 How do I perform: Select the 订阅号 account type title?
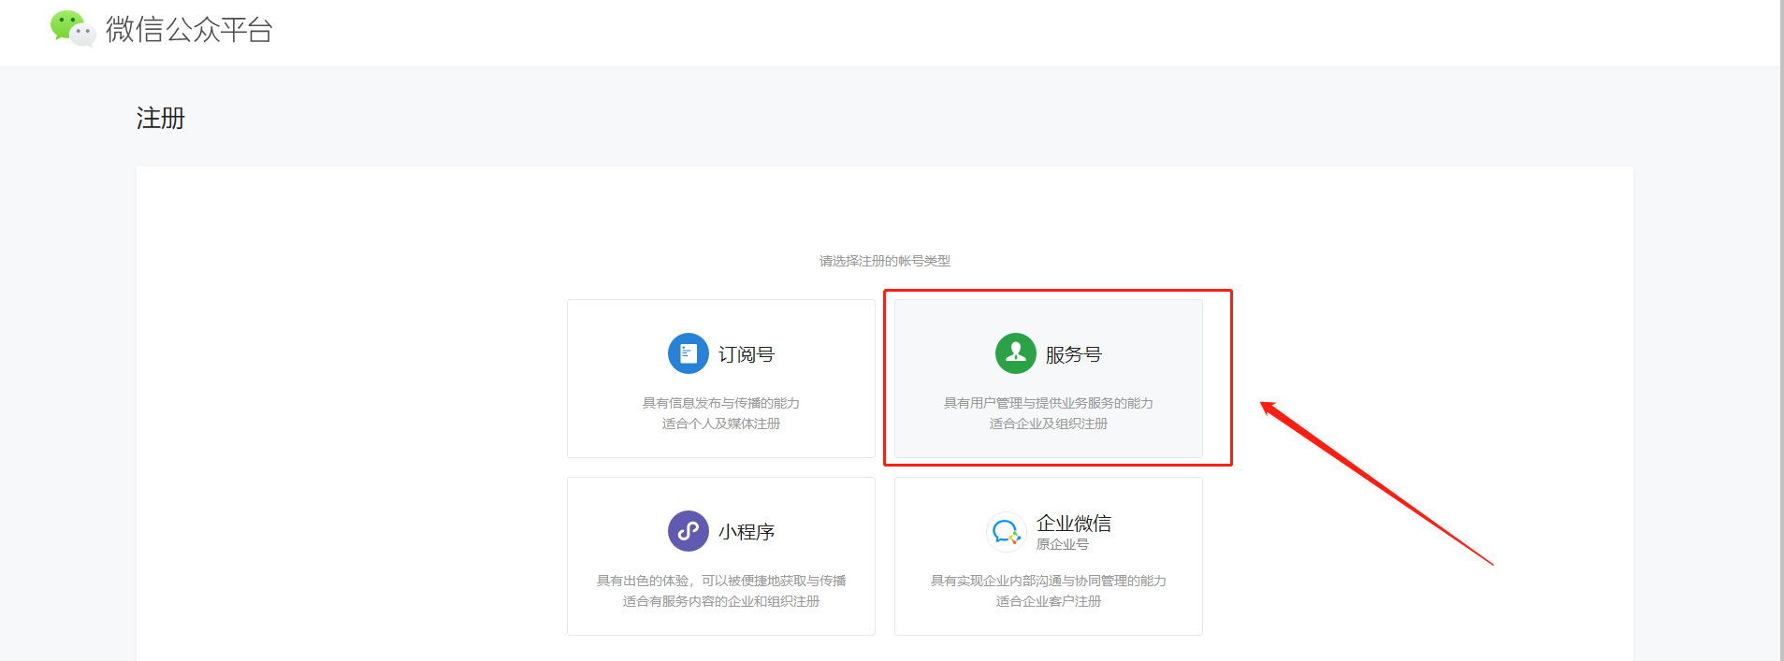pos(747,354)
